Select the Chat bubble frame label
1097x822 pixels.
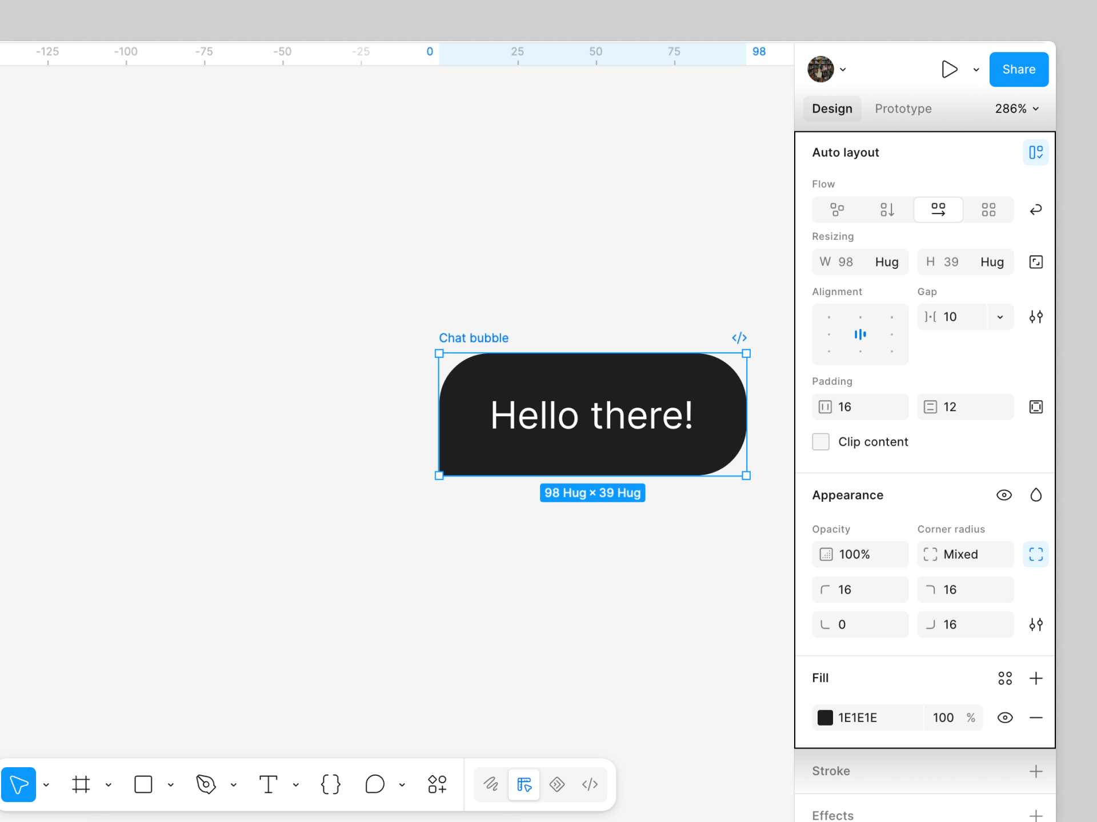click(474, 338)
